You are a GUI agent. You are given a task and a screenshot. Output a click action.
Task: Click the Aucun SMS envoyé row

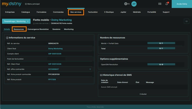coord(143,87)
